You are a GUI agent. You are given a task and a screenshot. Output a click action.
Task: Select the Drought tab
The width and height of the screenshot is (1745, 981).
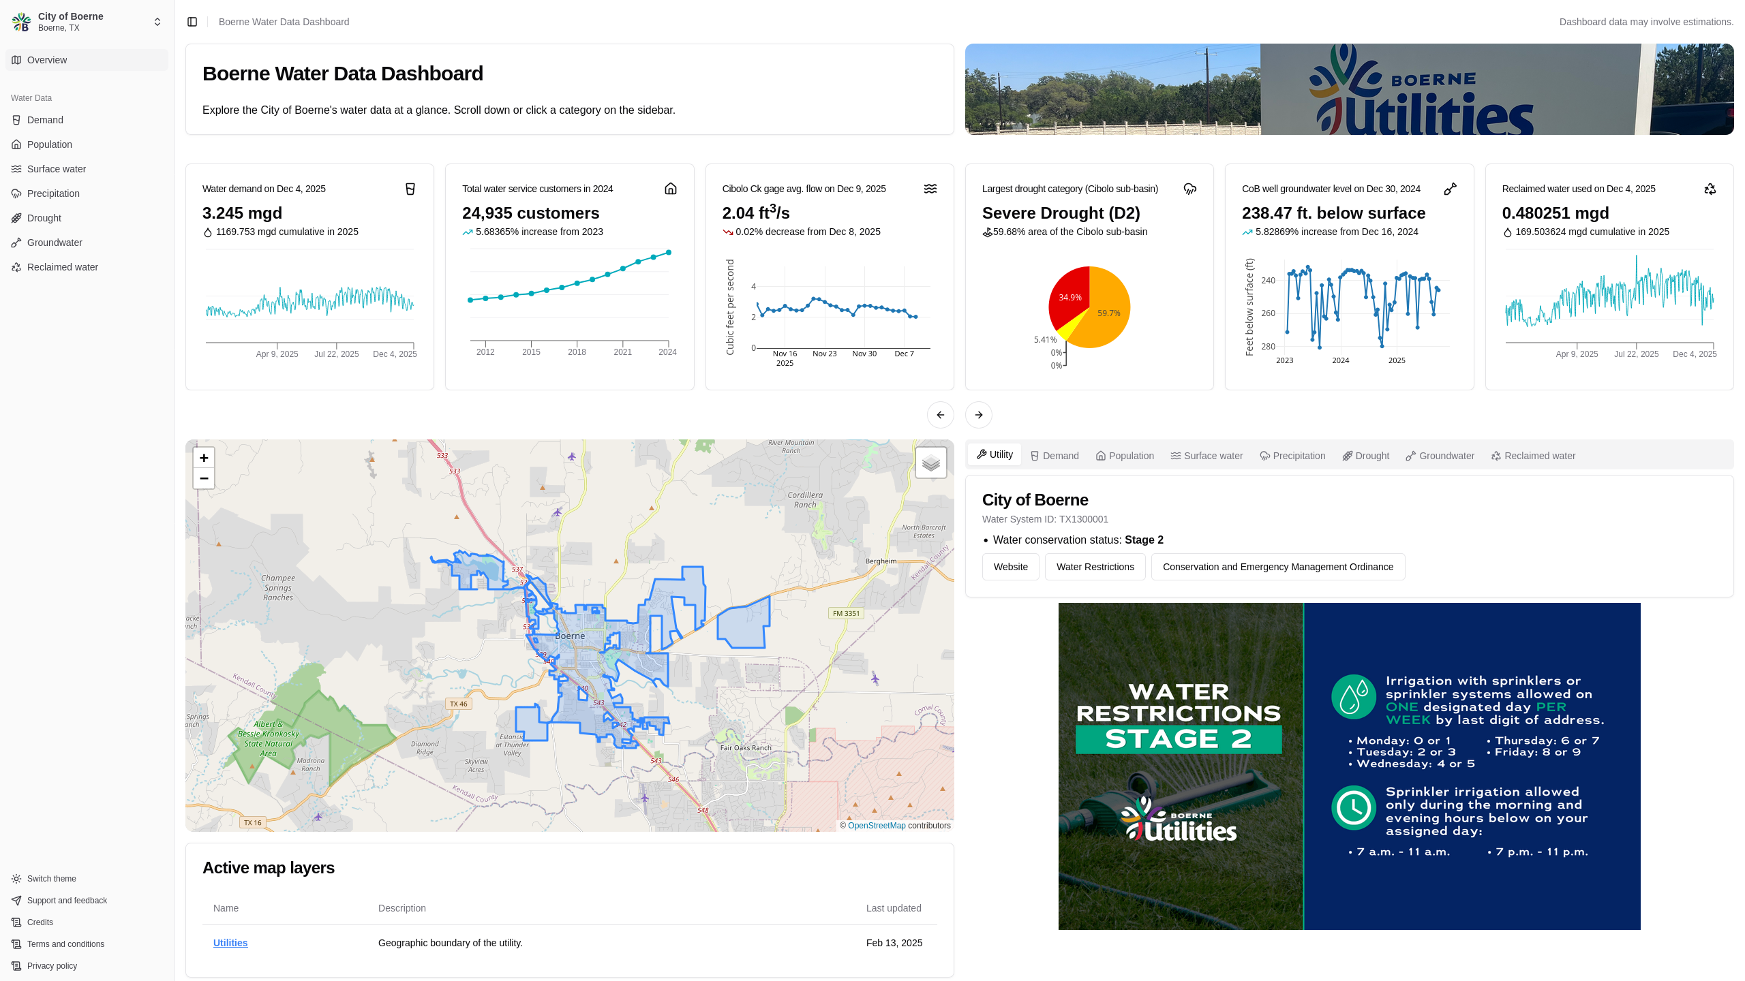coord(1365,456)
